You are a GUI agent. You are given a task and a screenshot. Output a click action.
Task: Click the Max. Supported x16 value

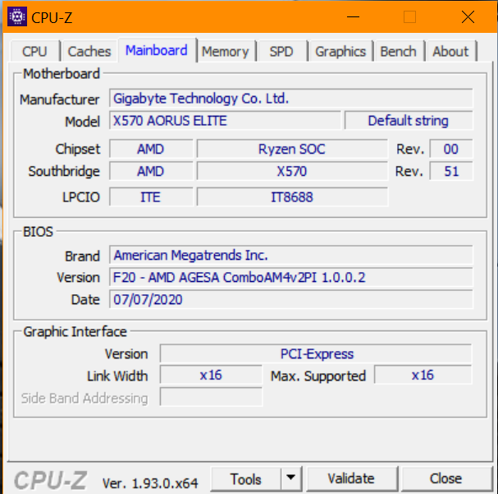[423, 375]
